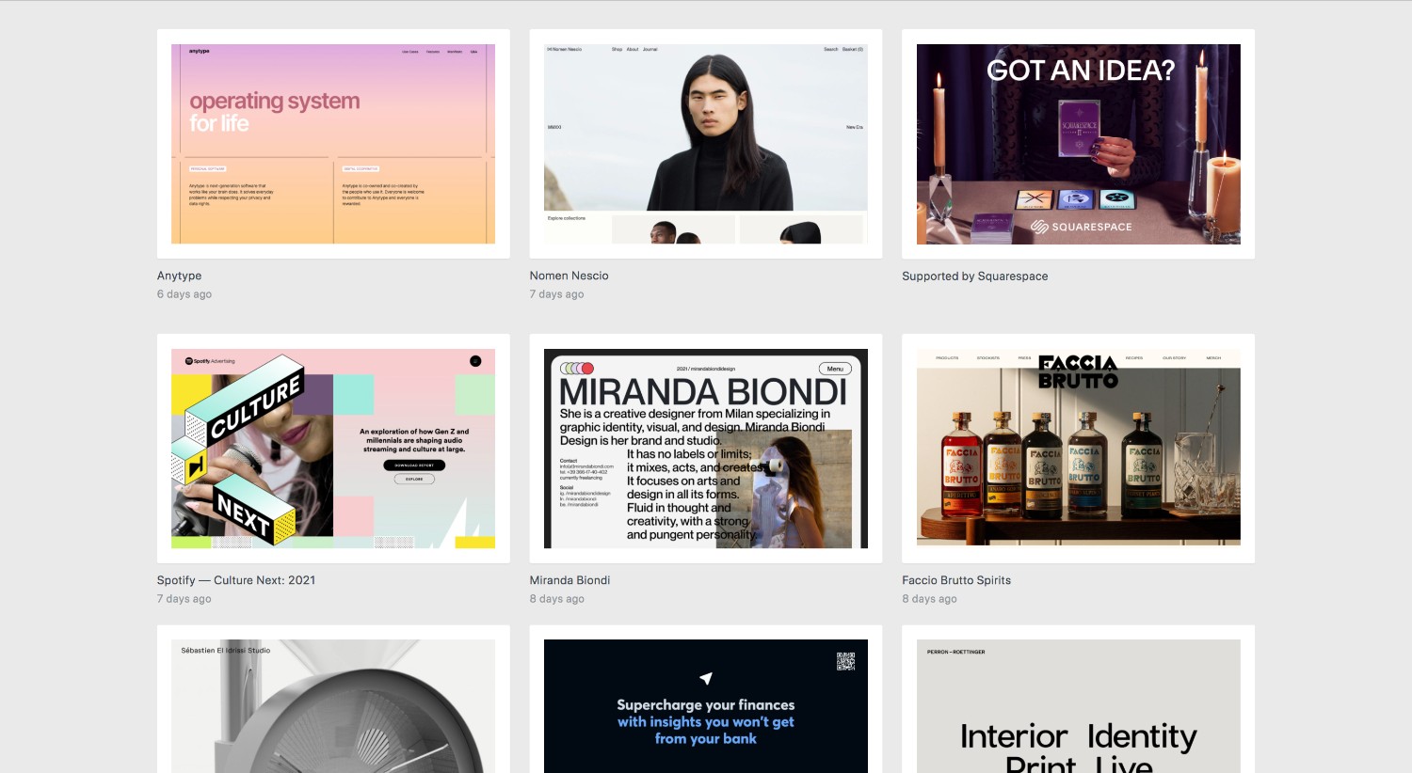1412x773 pixels.
Task: Click the Faccio Brutto Spirits title link
Action: (x=956, y=580)
